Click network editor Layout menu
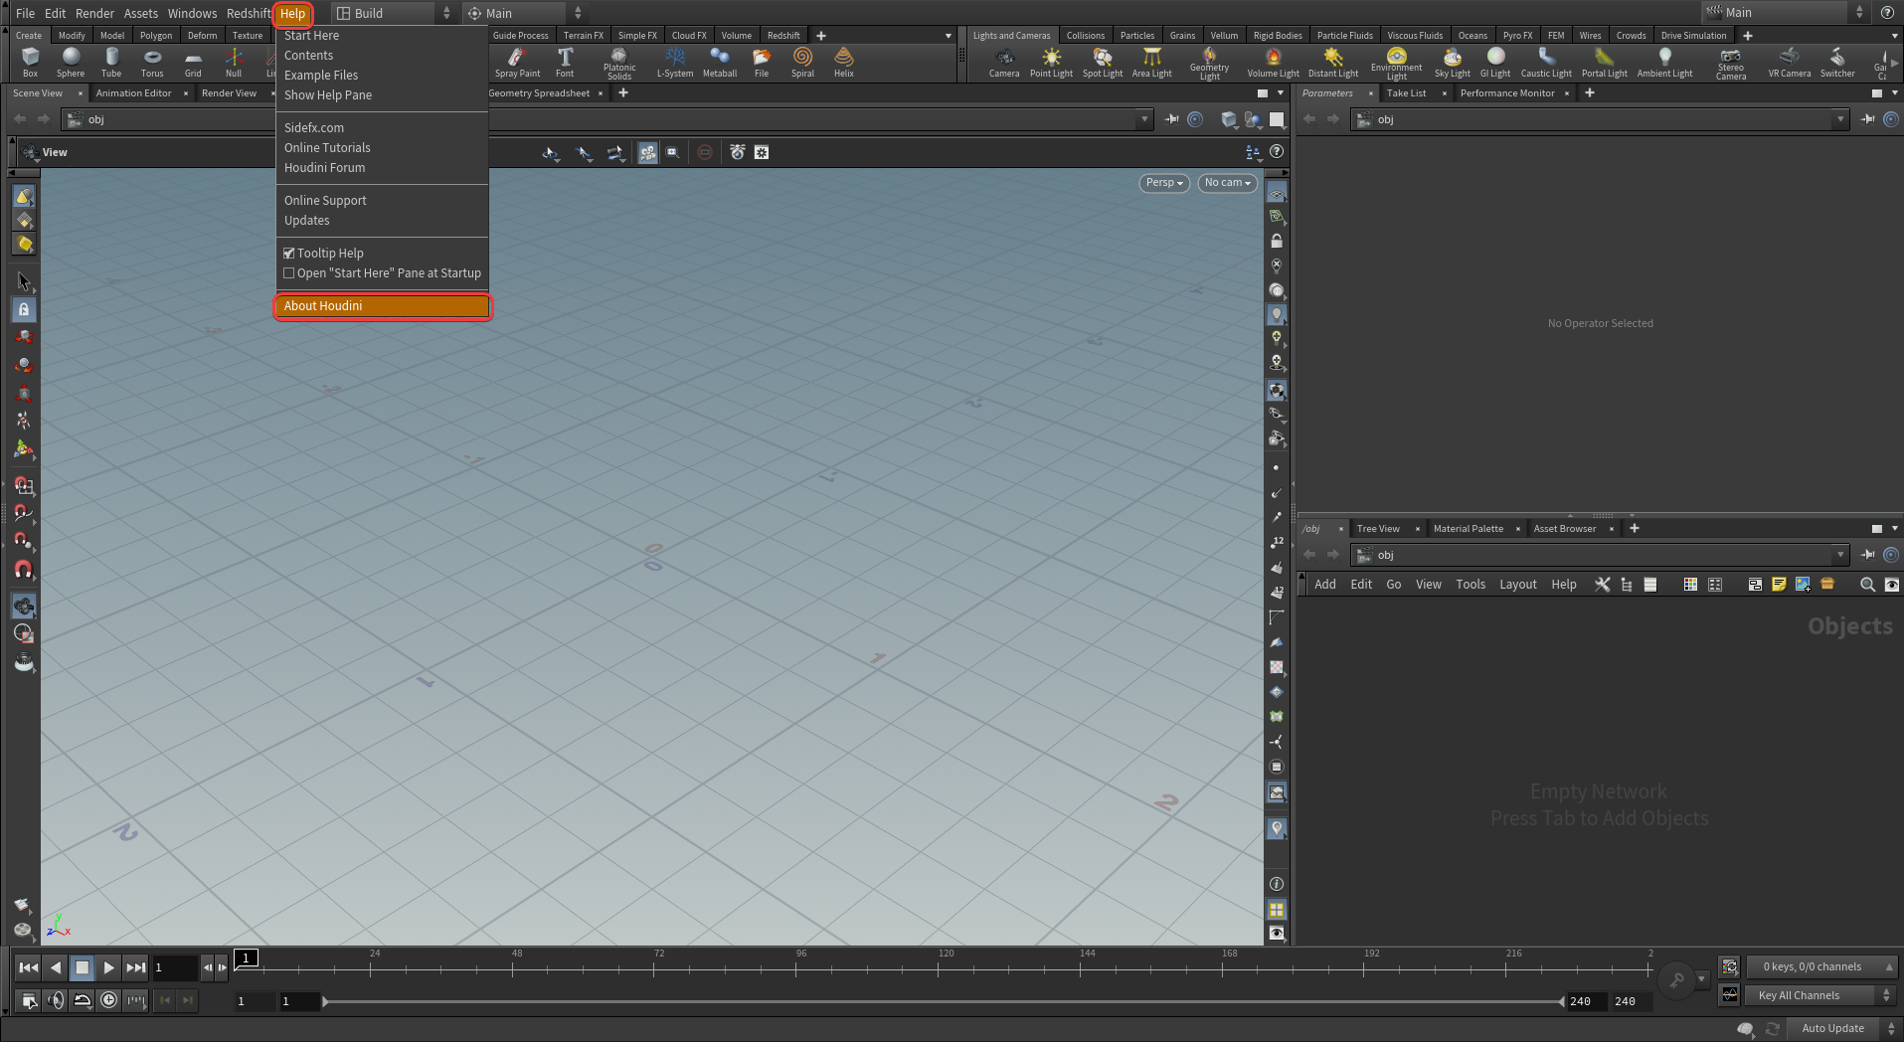Screen dimensions: 1904x1042 coord(1517,585)
